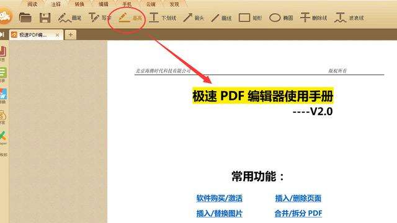Switch to the 阅读 ribbon tab
This screenshot has width=397, height=223.
pos(32,4)
